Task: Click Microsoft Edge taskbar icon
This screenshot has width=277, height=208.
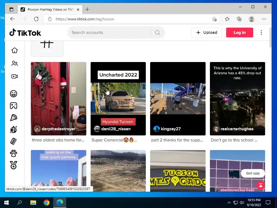Action: coord(60,203)
